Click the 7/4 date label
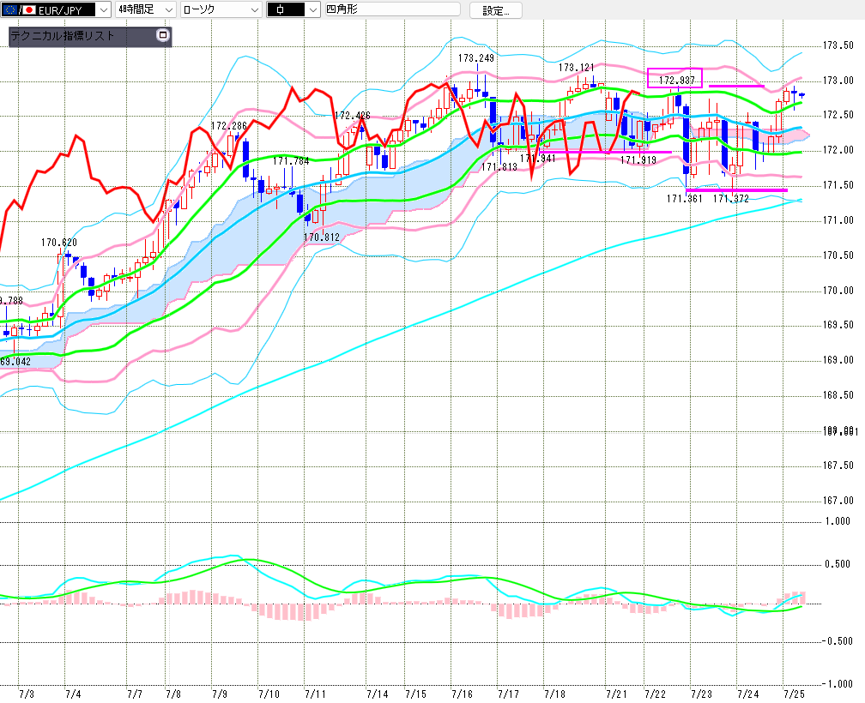The height and width of the screenshot is (703, 865). 74,694
